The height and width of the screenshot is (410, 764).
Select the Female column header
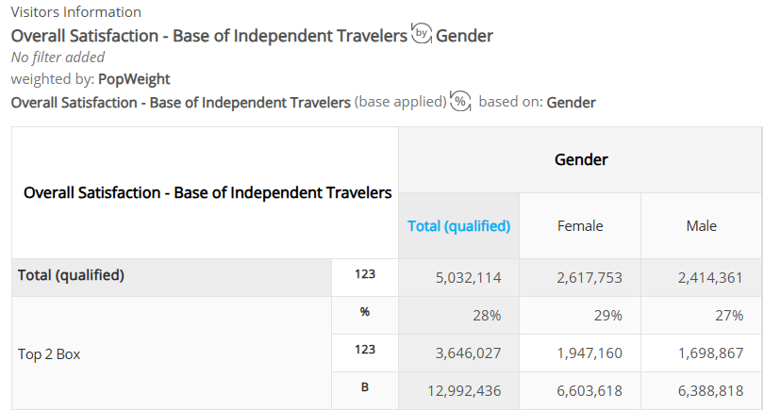(x=580, y=226)
